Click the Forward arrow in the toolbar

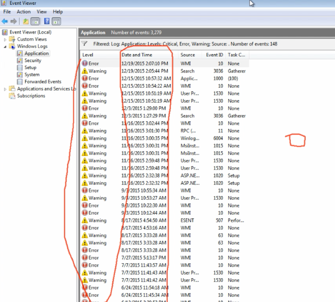click(x=14, y=21)
